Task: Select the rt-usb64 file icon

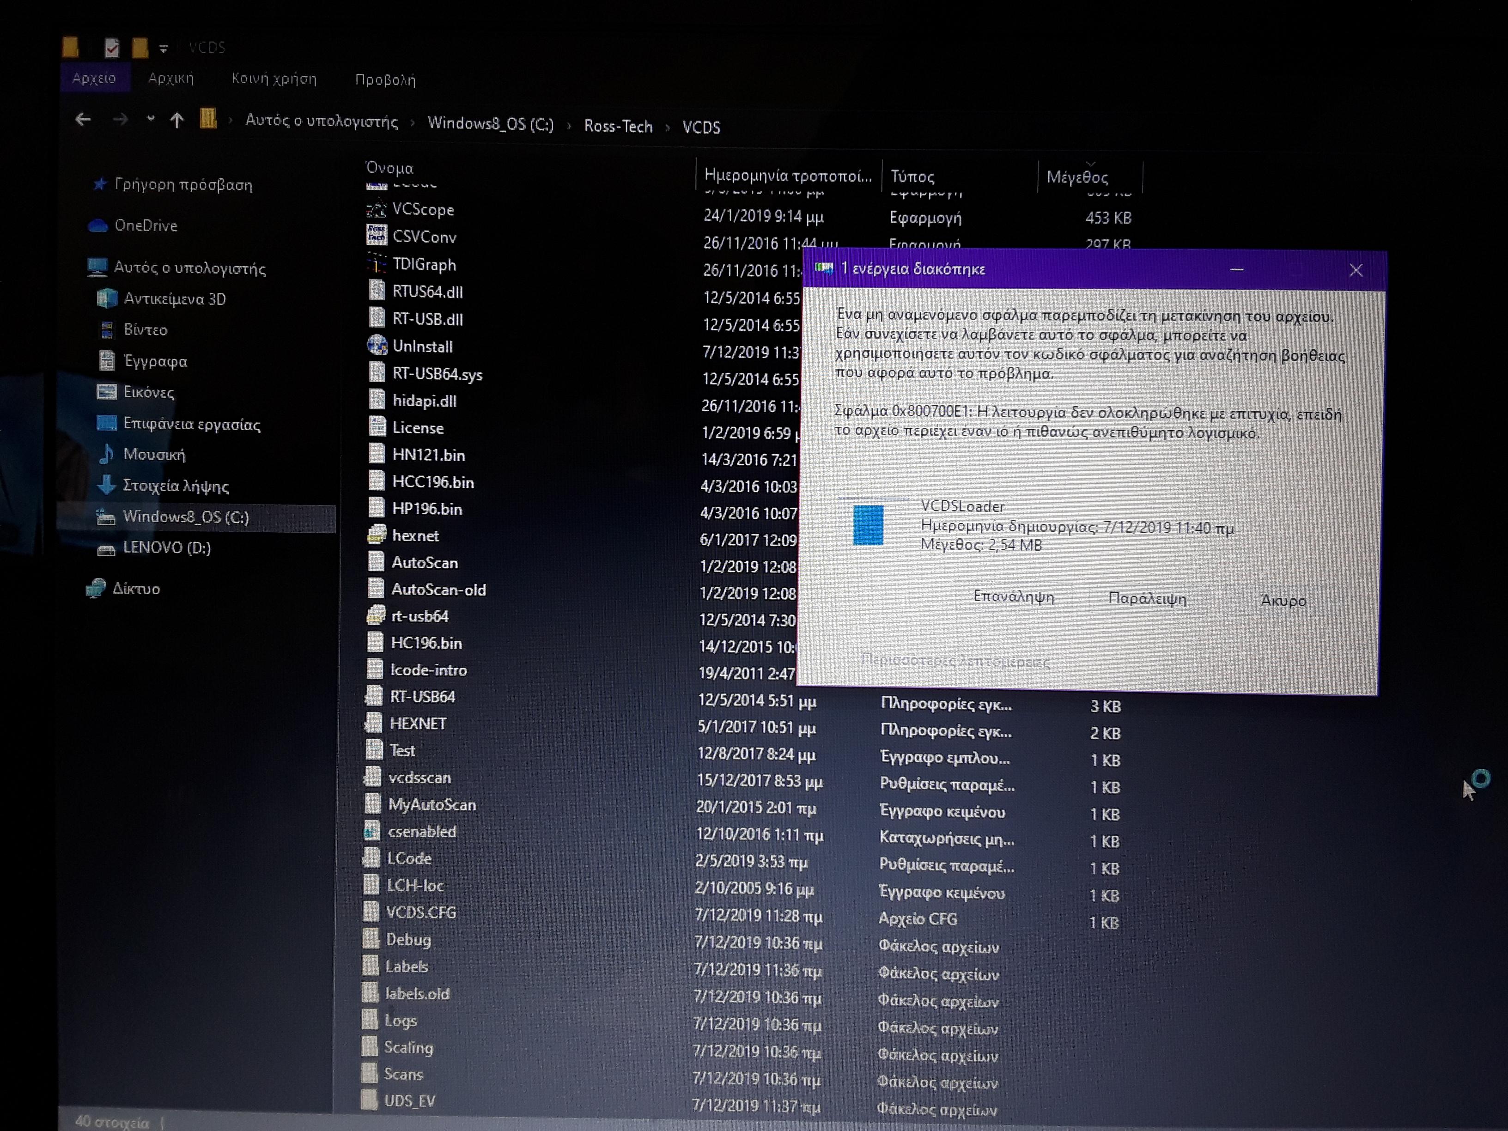Action: coord(376,615)
